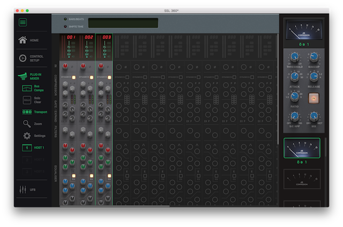343x227 pixels.
Task: Click channel 002 green EQ knob
Action: 83,157
